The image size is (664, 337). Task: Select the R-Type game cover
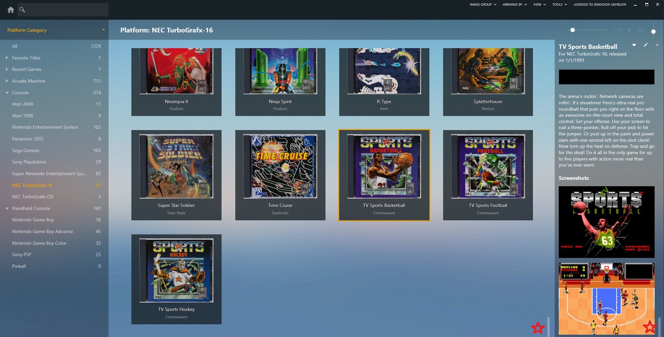[384, 71]
